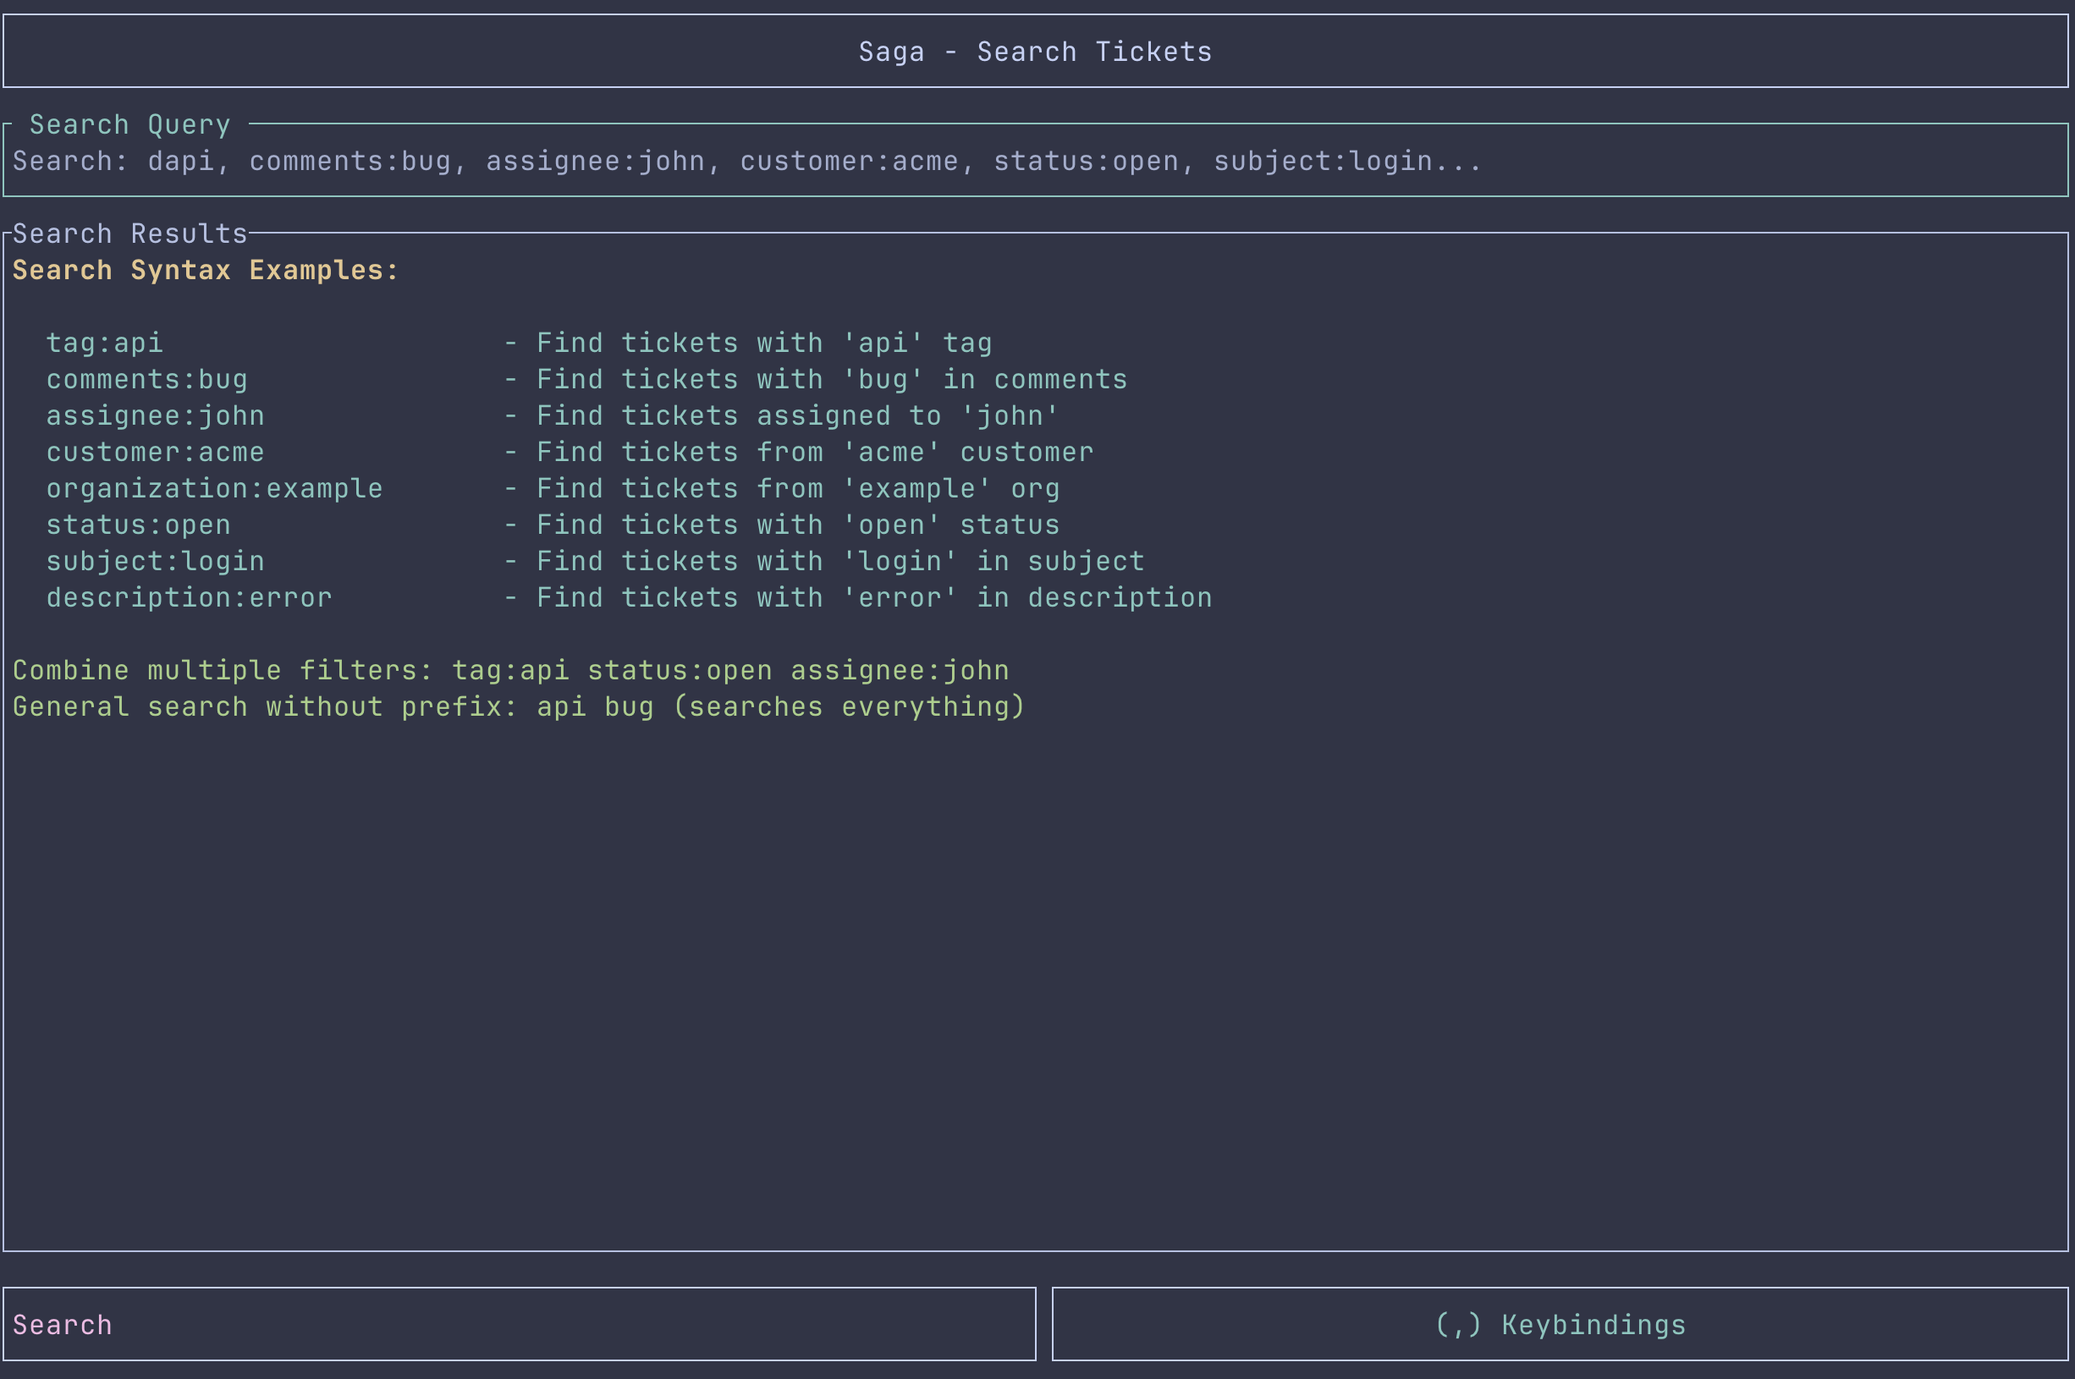Screen dimensions: 2075x1379
Task: Select the comments:bug syntax example
Action: [x=146, y=378]
